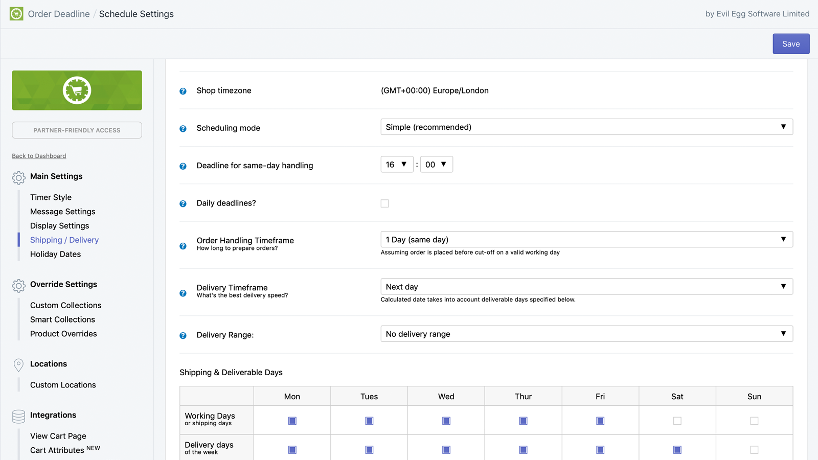The height and width of the screenshot is (460, 818).
Task: Go to Holiday Dates settings
Action: point(55,254)
